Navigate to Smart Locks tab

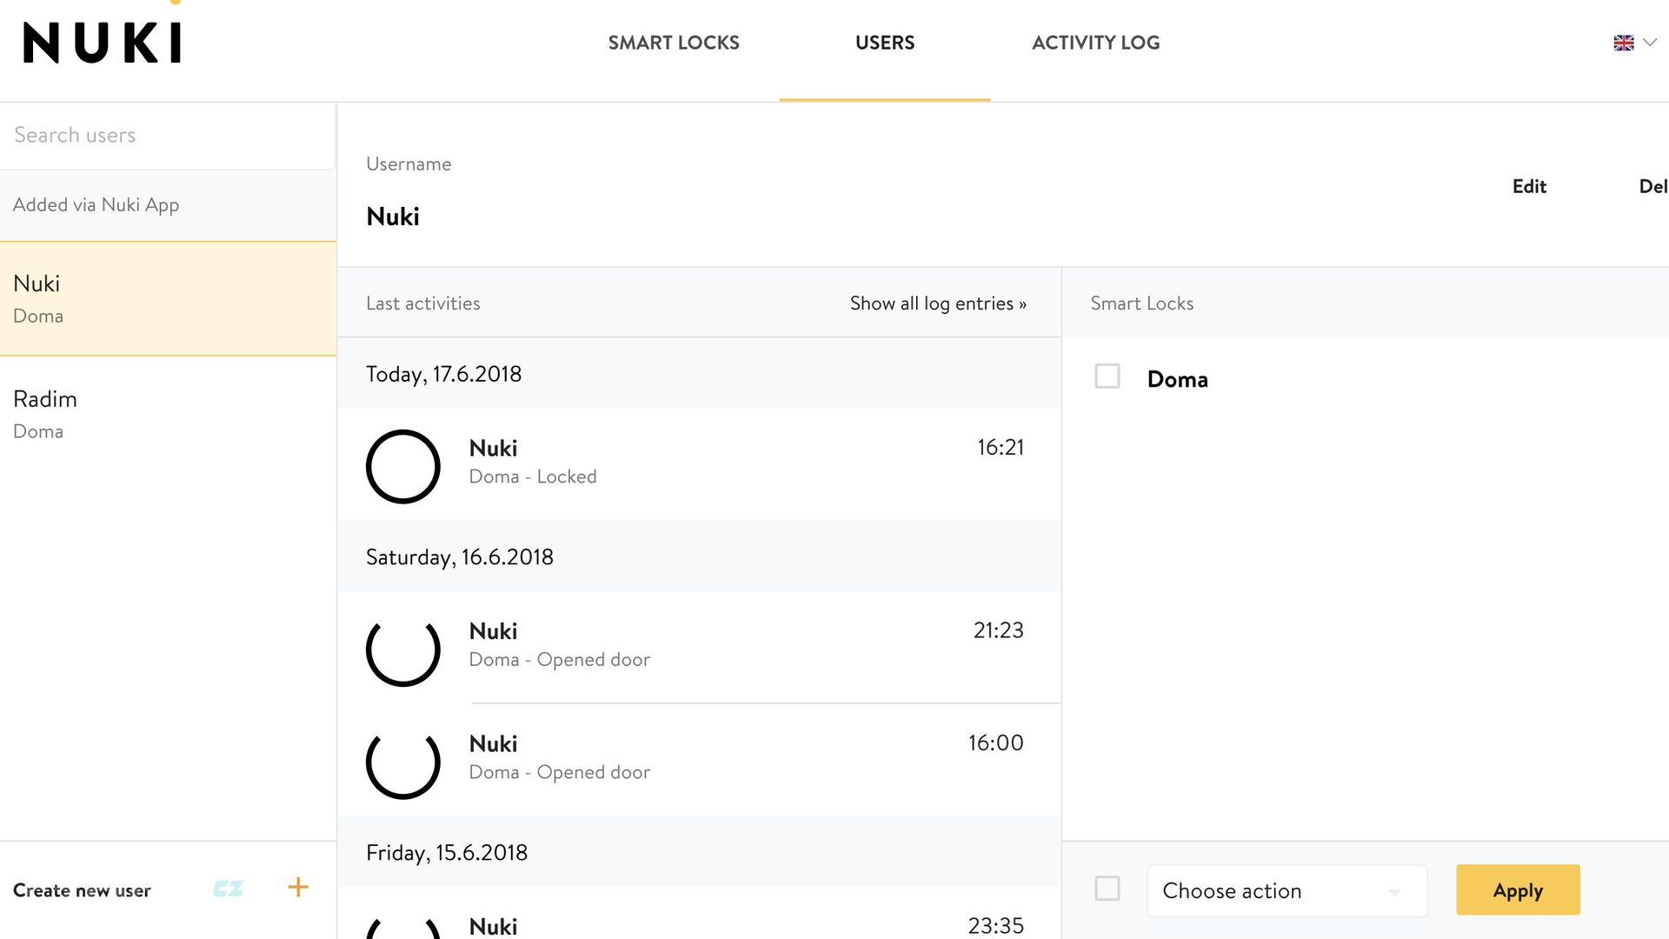(x=674, y=43)
